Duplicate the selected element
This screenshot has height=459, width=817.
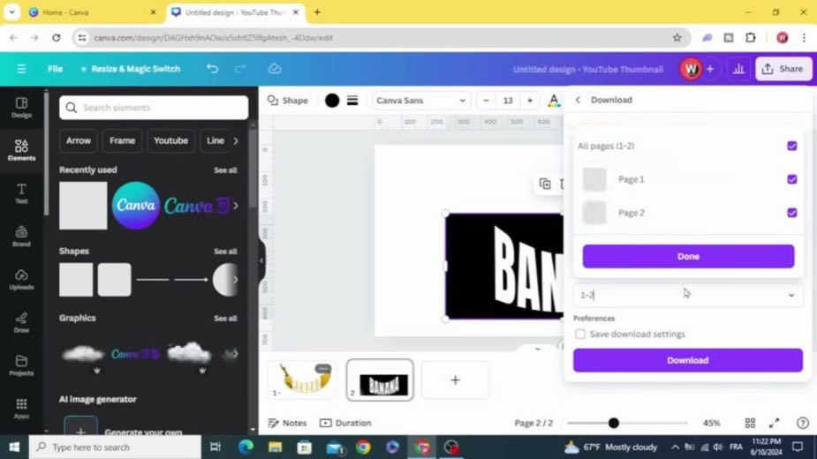click(x=545, y=184)
